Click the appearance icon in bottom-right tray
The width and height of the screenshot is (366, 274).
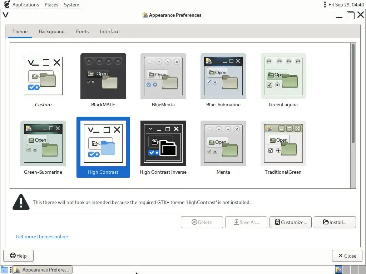[338, 270]
